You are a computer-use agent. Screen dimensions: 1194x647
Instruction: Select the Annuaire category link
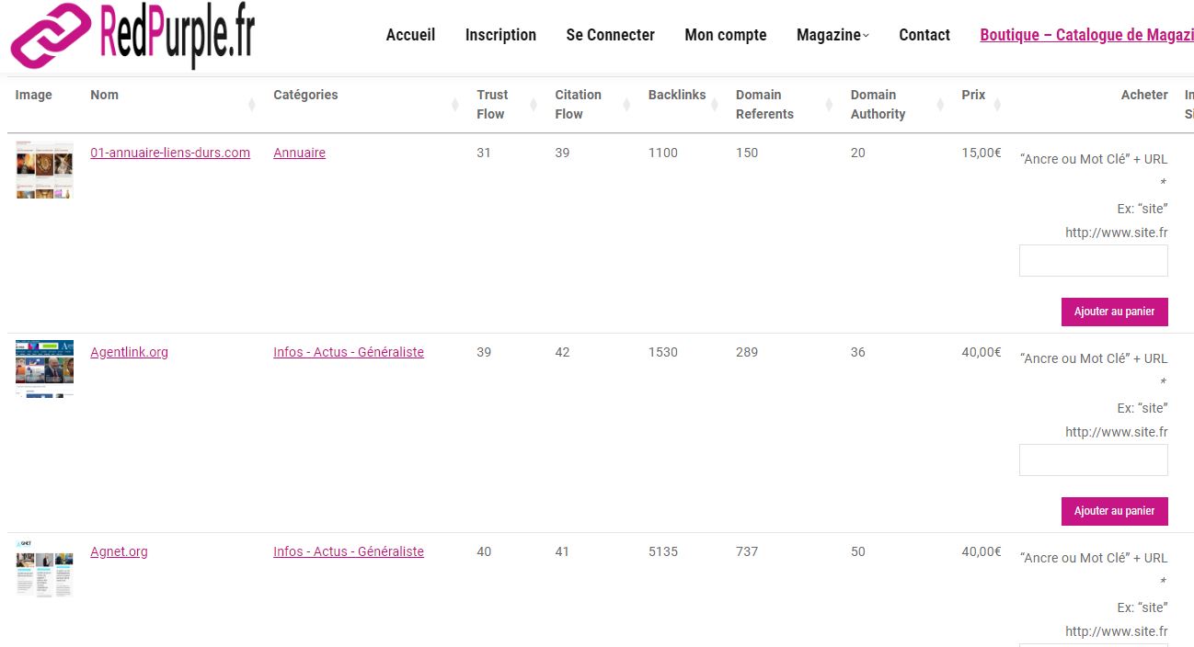(x=299, y=153)
